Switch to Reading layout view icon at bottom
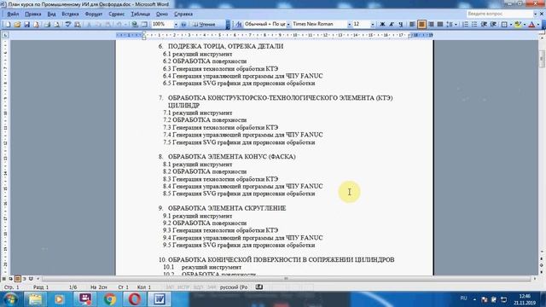 pos(31,279)
